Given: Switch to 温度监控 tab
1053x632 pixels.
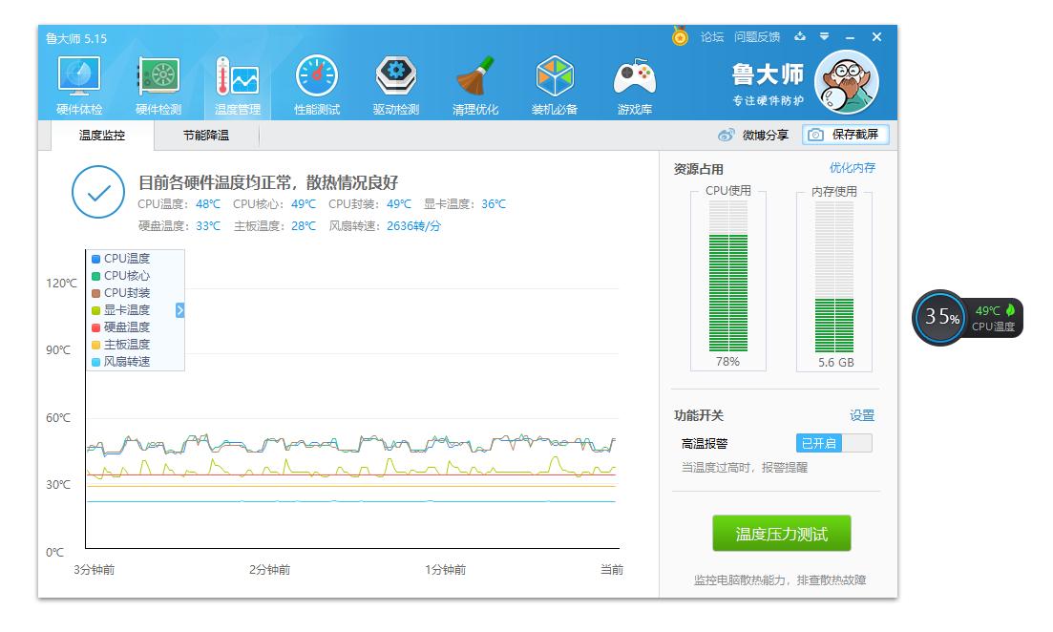Looking at the screenshot, I should coord(102,135).
